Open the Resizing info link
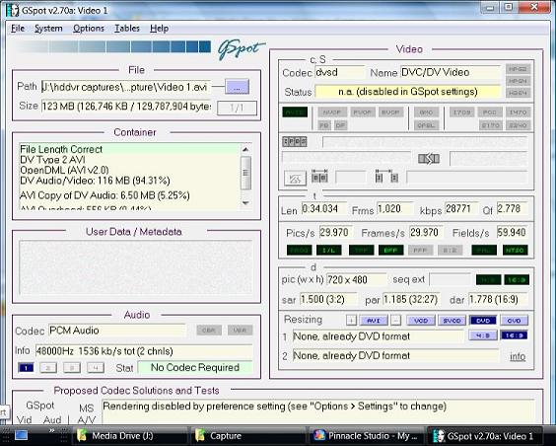This screenshot has width=556, height=446. pyautogui.click(x=518, y=356)
